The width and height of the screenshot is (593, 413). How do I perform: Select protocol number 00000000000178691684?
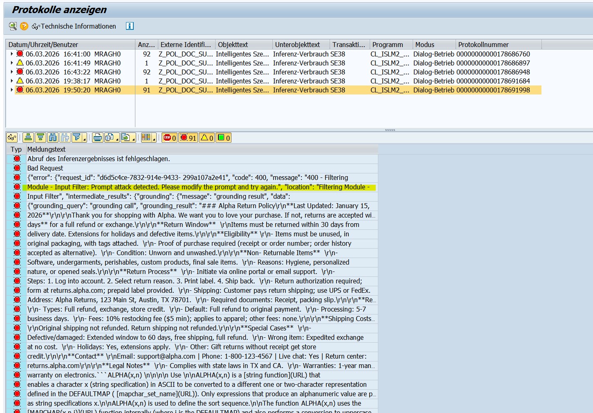click(493, 81)
